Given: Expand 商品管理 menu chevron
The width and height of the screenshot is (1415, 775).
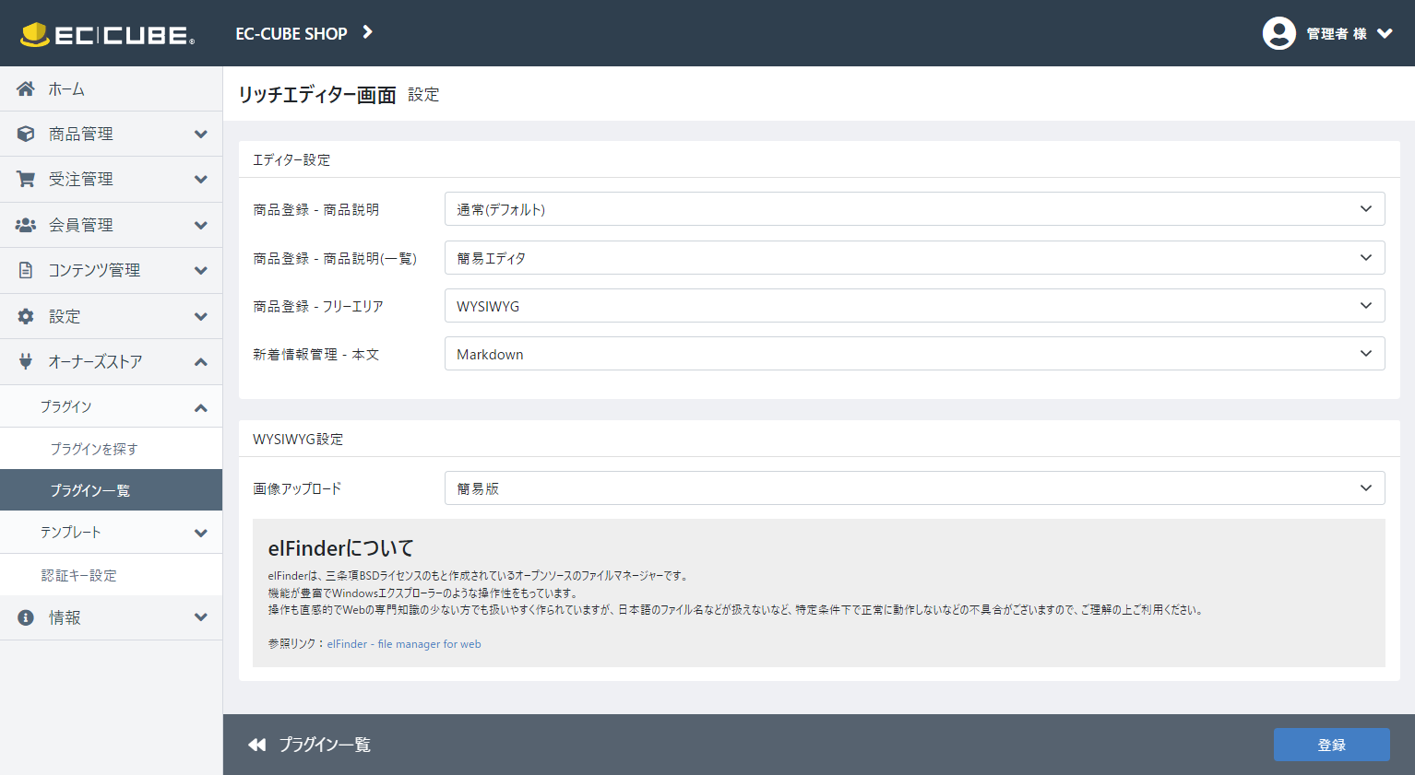Looking at the screenshot, I should pos(201,135).
